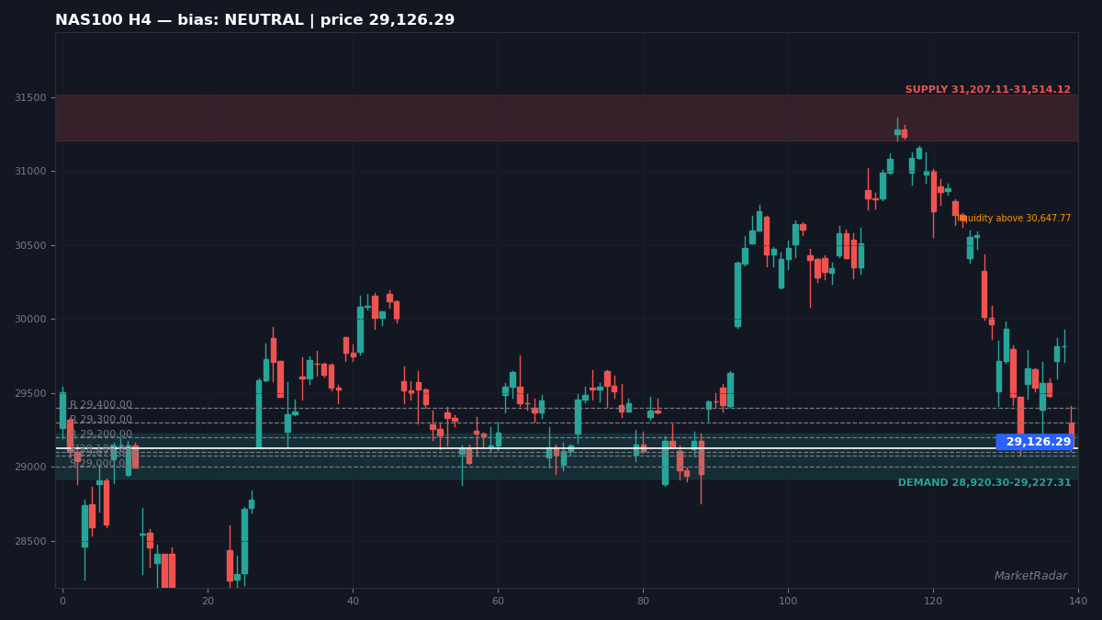Click the 140 x-axis tick label
The image size is (1102, 620).
[1078, 601]
